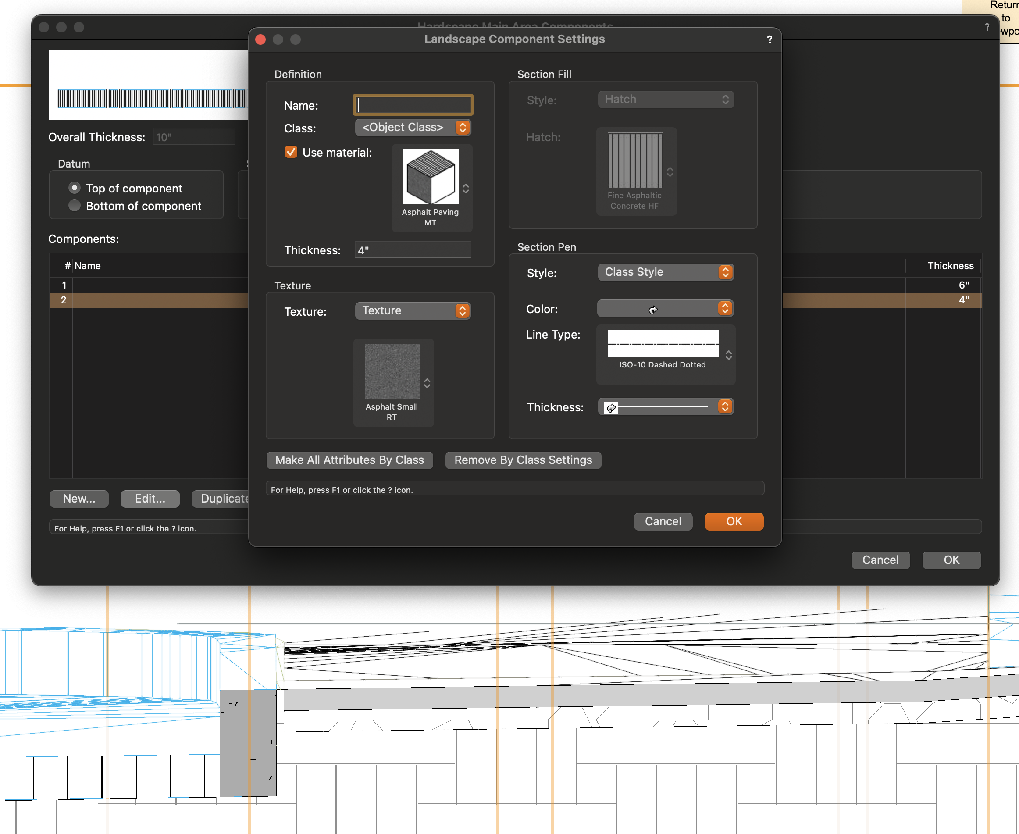Click by-class arrow icon in Color selector

pos(652,310)
